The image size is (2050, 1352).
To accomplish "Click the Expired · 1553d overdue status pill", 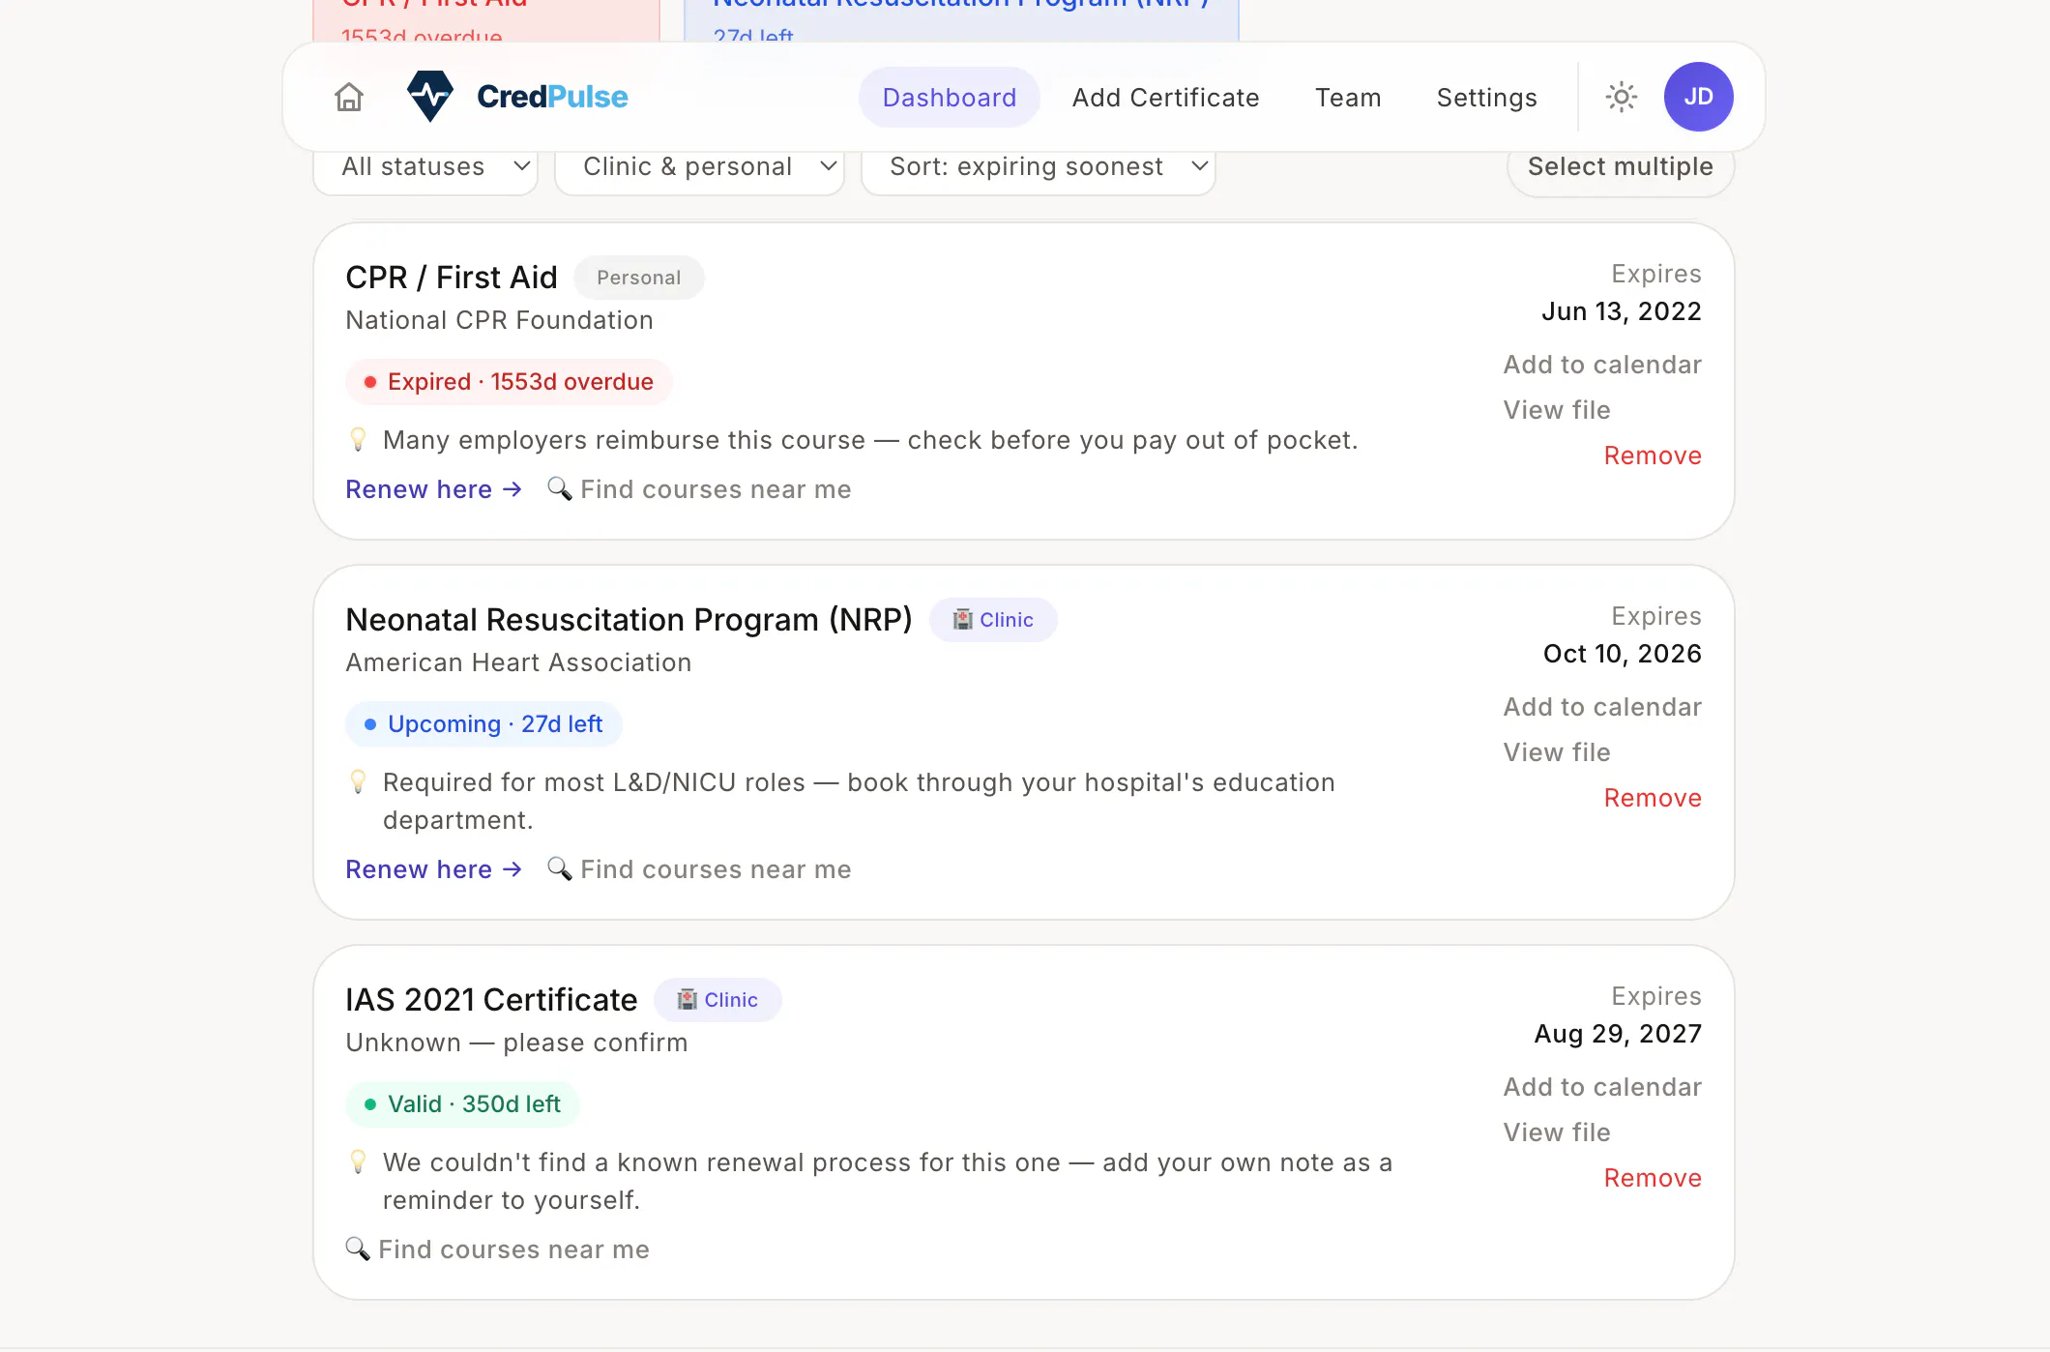I will (x=509, y=382).
